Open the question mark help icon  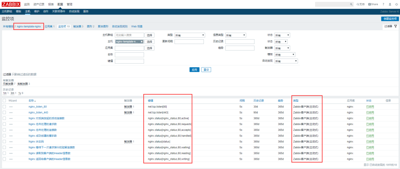(x=383, y=4)
